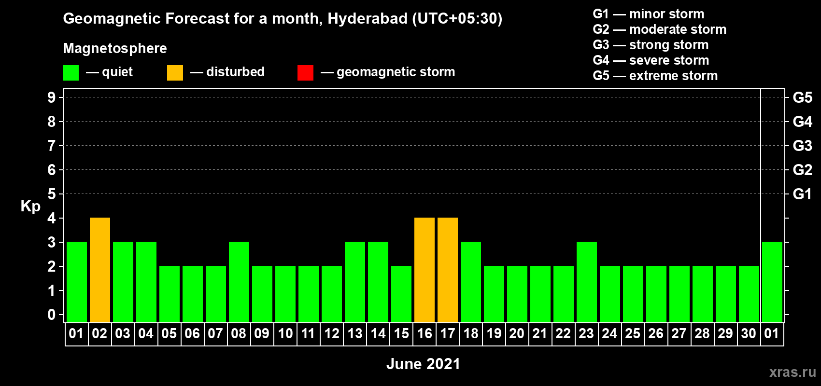Click the Kp value 9 on left axis

(x=52, y=97)
